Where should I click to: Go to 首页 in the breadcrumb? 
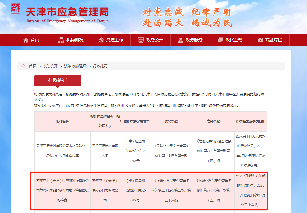pos(33,66)
